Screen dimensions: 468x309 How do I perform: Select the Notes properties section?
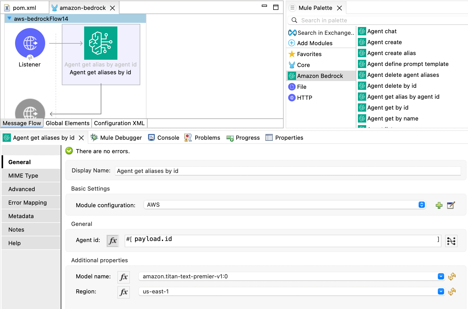(x=31, y=230)
